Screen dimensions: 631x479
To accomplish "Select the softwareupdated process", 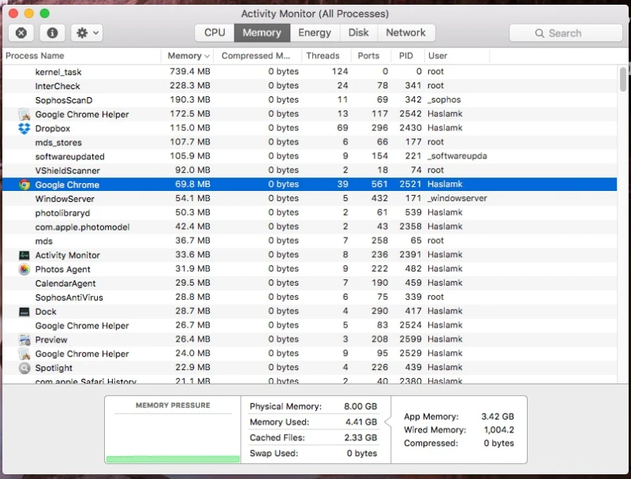I will (309, 156).
